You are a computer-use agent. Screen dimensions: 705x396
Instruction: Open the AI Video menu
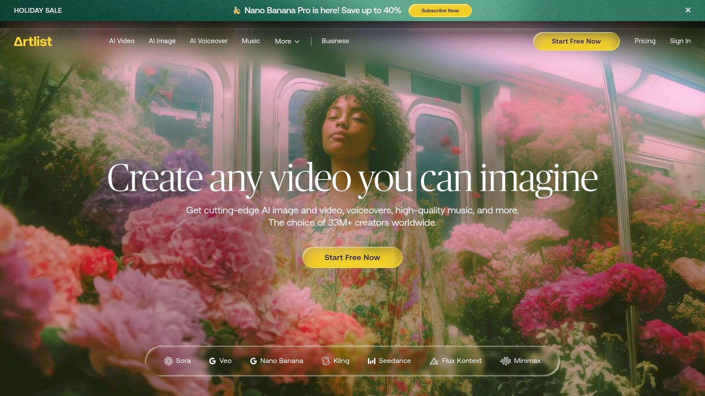coord(122,41)
